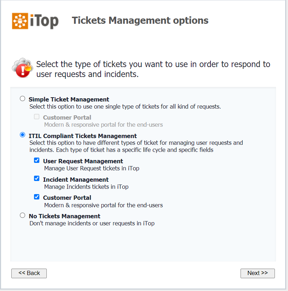Click the cloud alert tickets icon
The height and width of the screenshot is (291, 288).
(x=22, y=67)
